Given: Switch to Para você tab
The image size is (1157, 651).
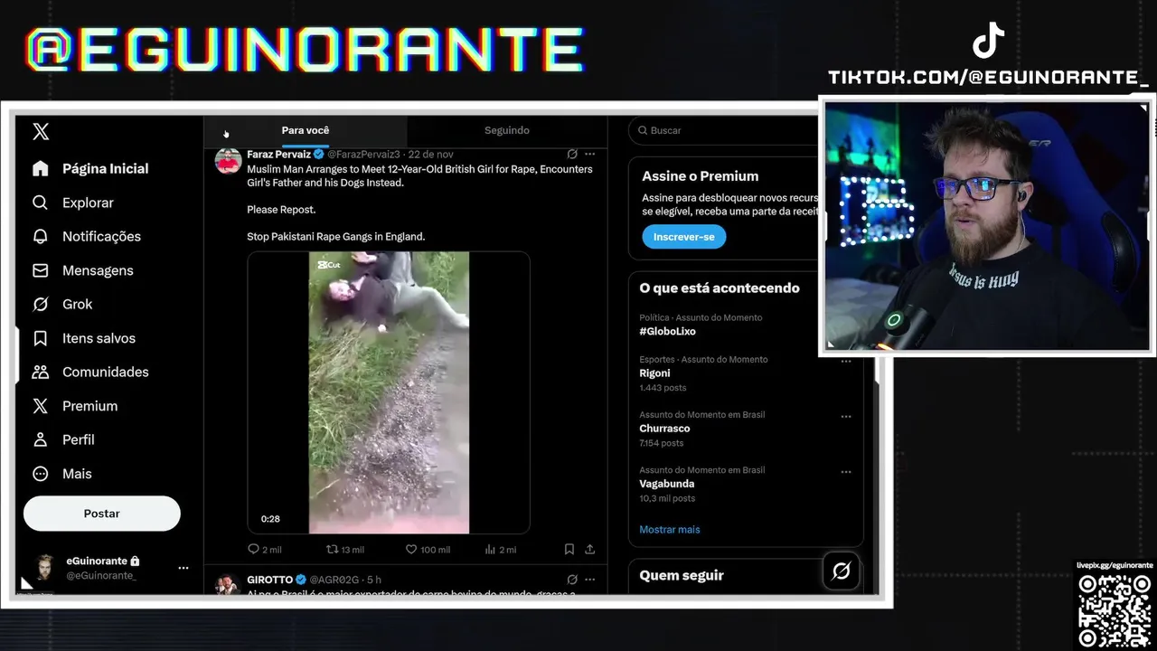Looking at the screenshot, I should pos(306,131).
